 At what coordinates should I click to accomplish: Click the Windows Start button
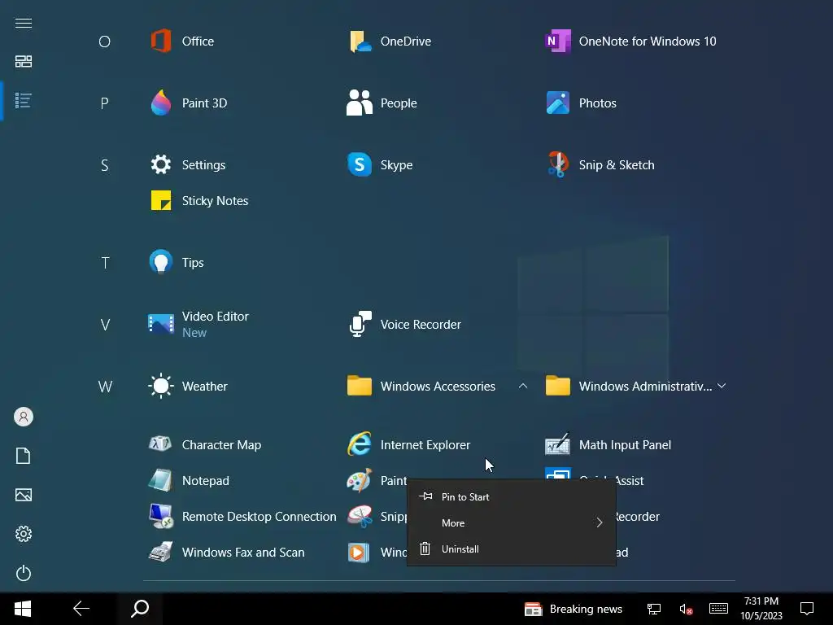pyautogui.click(x=22, y=609)
